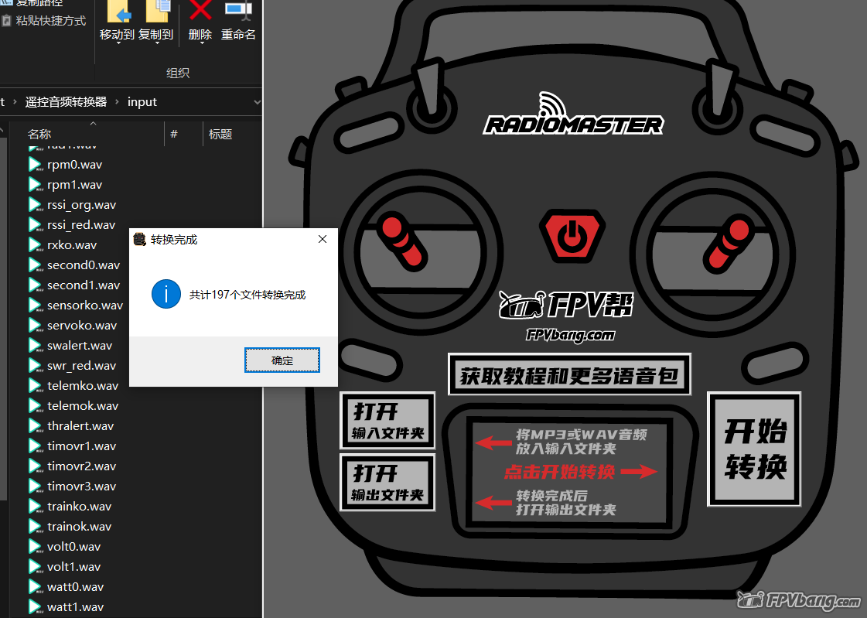Click the 打开输入文件夹 button
Viewport: 867px width, 618px height.
[x=387, y=420]
